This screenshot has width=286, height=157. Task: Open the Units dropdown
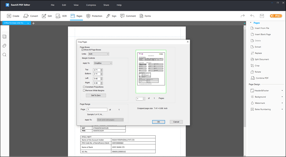coord(99,54)
